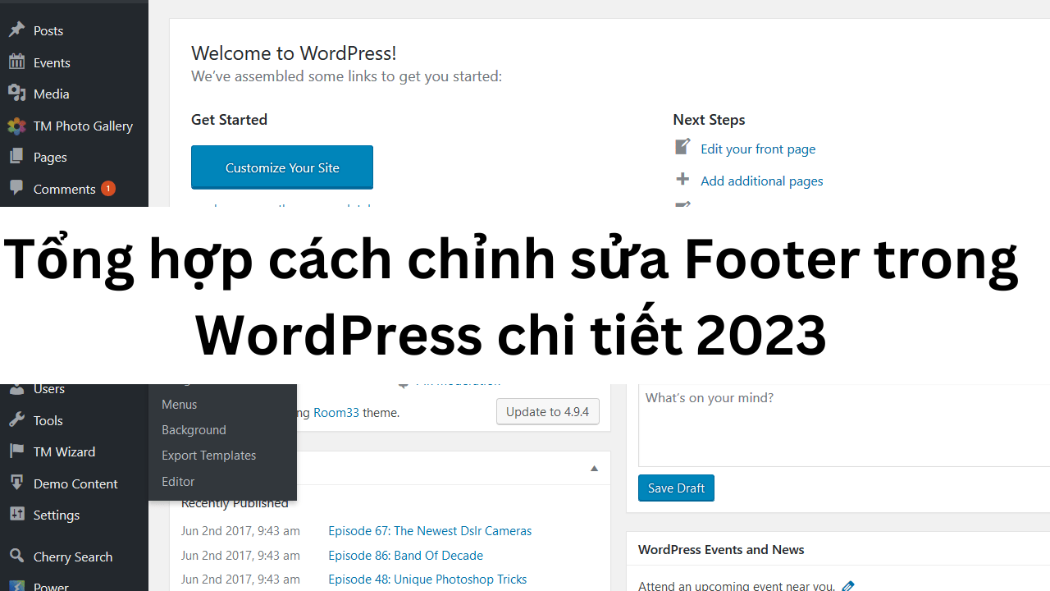Image resolution: width=1050 pixels, height=591 pixels.
Task: Select the Posts pushpin icon in sidebar
Action: [17, 30]
